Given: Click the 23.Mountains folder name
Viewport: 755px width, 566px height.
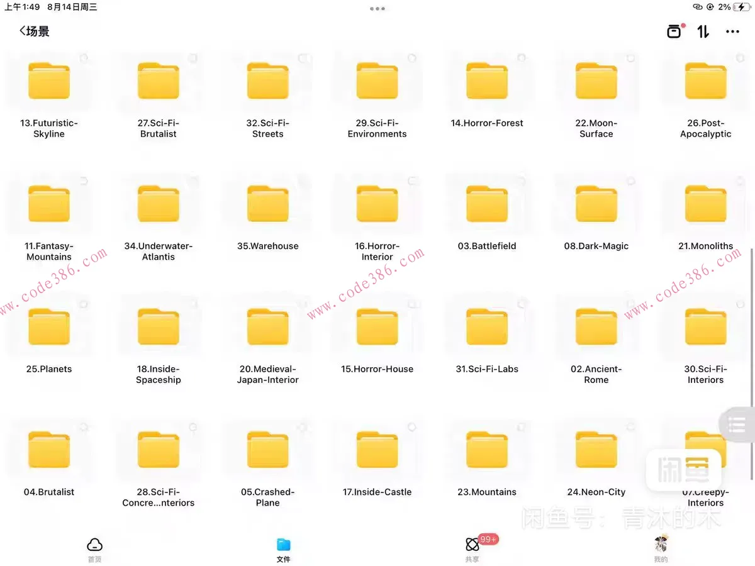Looking at the screenshot, I should [487, 492].
